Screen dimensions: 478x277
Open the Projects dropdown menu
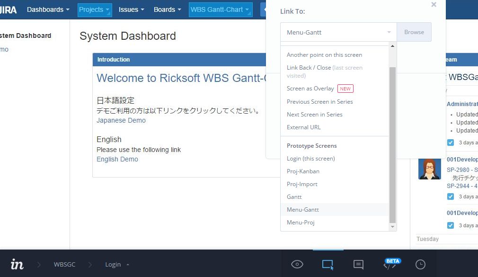point(95,10)
